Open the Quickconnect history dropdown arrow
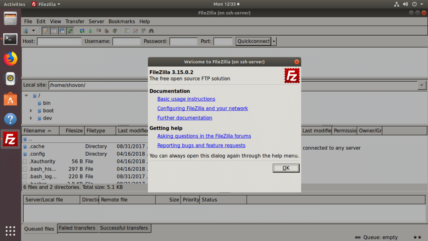Image resolution: width=428 pixels, height=241 pixels. pyautogui.click(x=274, y=41)
